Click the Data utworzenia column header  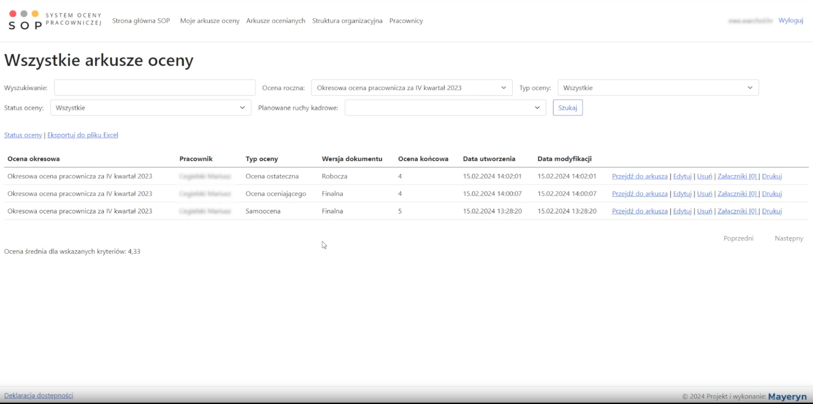(x=489, y=159)
